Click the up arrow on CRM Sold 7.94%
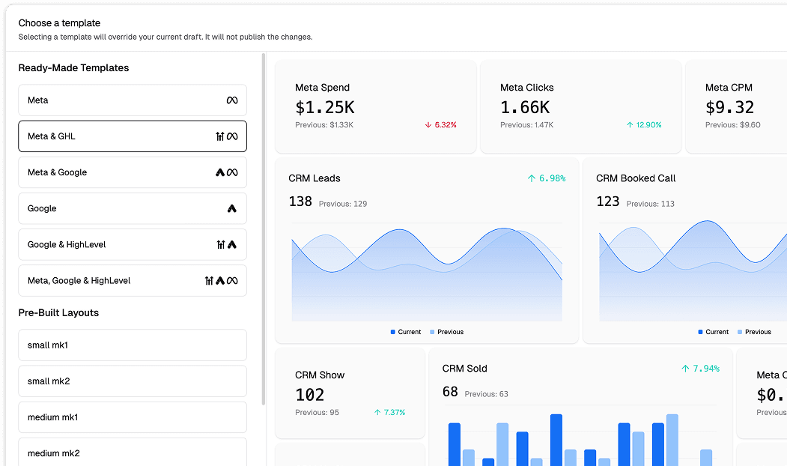Image resolution: width=787 pixels, height=466 pixels. click(685, 369)
